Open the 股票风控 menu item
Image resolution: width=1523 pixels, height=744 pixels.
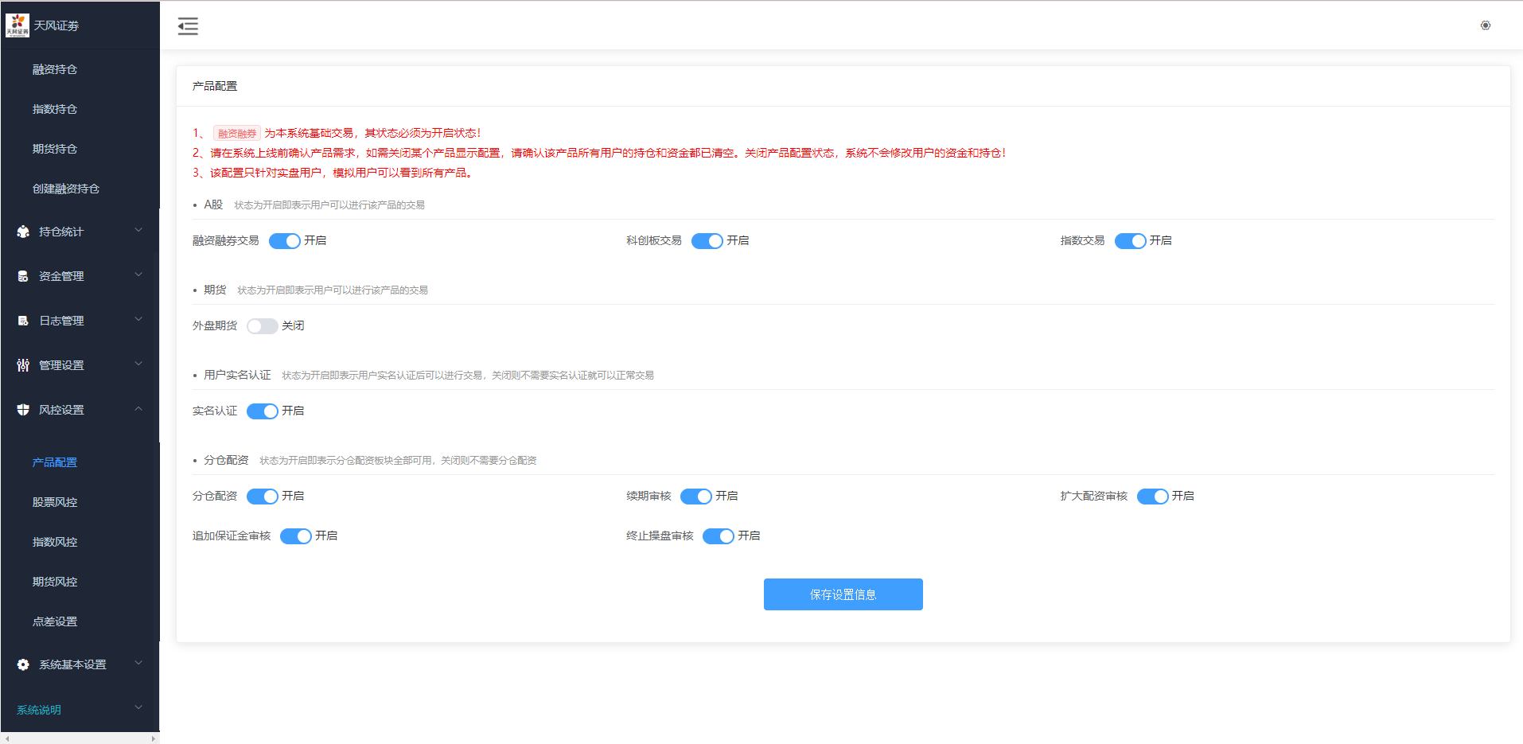tap(54, 501)
